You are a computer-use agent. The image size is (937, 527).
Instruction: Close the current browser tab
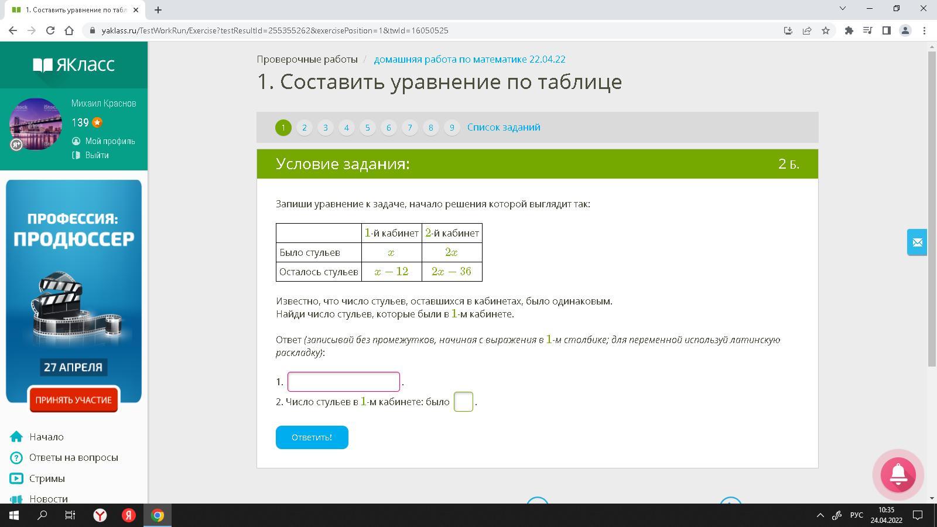[136, 9]
